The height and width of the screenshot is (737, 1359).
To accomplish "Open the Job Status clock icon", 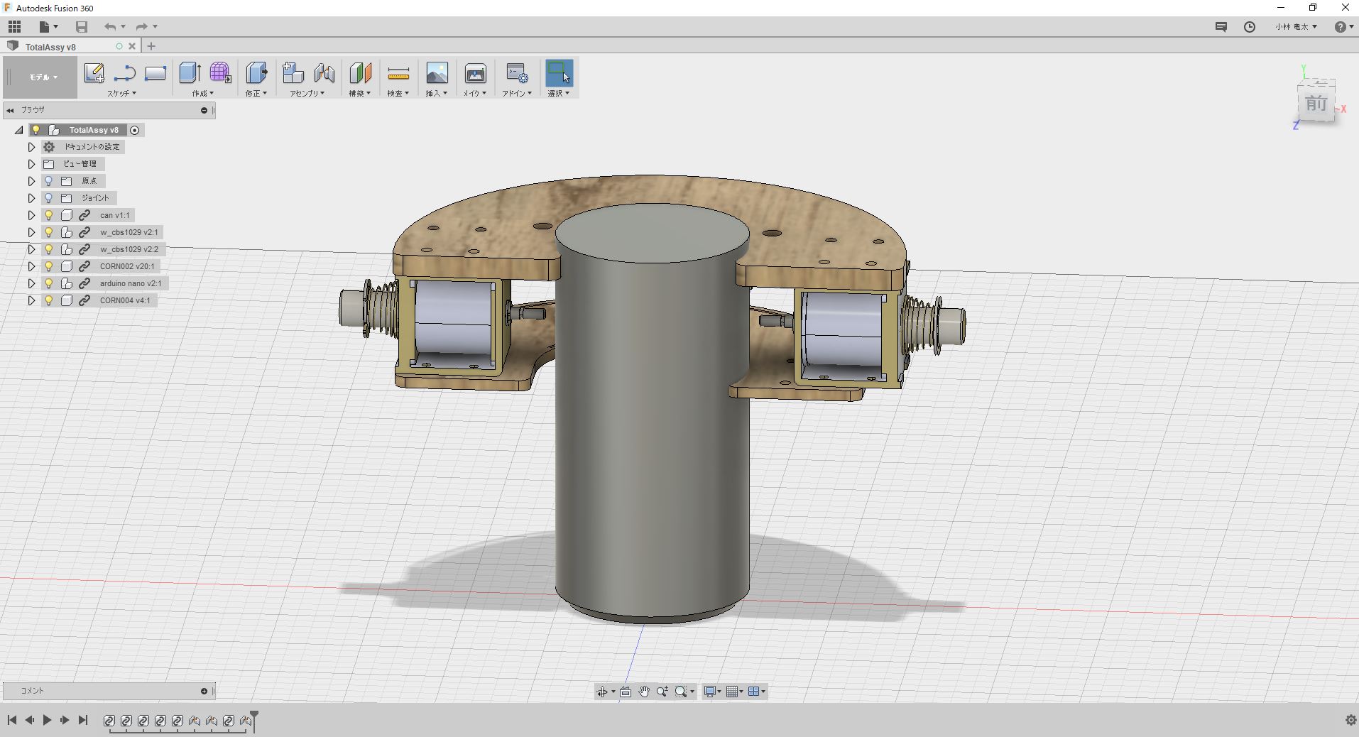I will tap(1249, 27).
